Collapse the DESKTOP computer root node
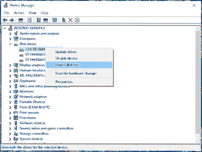This screenshot has height=152, width=202. pyautogui.click(x=5, y=28)
